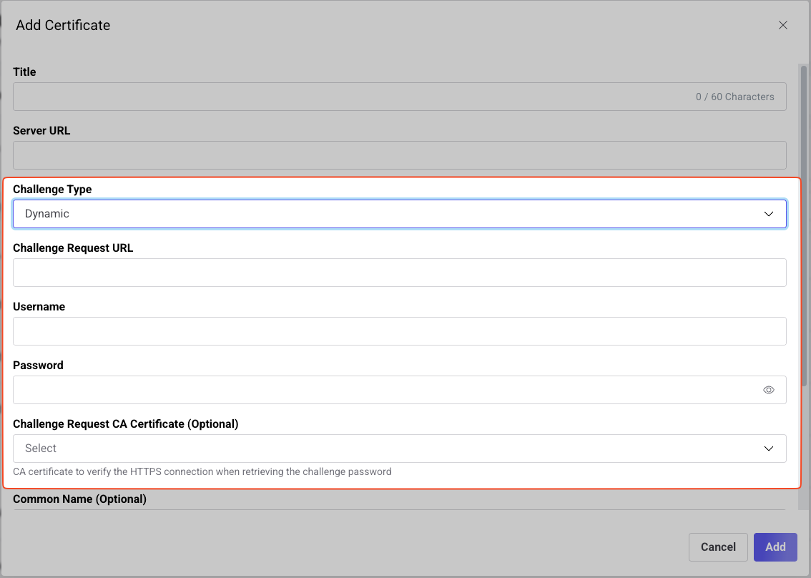Focus the Title input field
The width and height of the screenshot is (811, 578).
343,97
